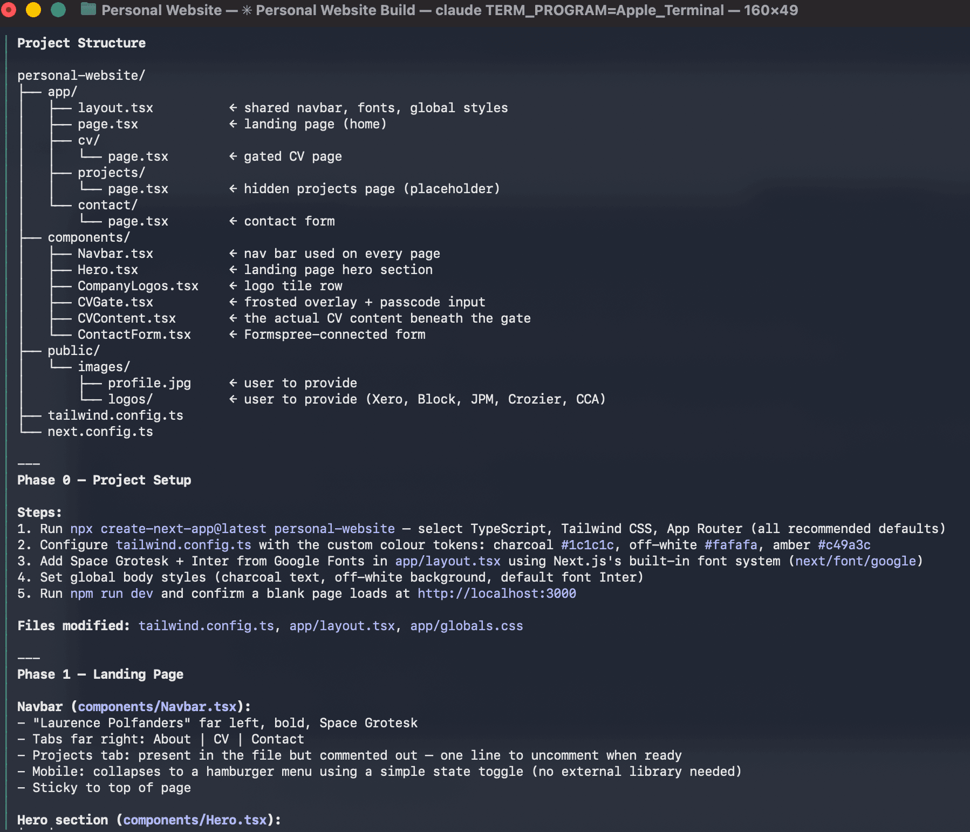
Task: Click the app/globals.css file reference
Action: [465, 625]
